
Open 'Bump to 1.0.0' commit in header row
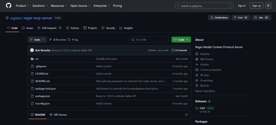(x=72, y=50)
